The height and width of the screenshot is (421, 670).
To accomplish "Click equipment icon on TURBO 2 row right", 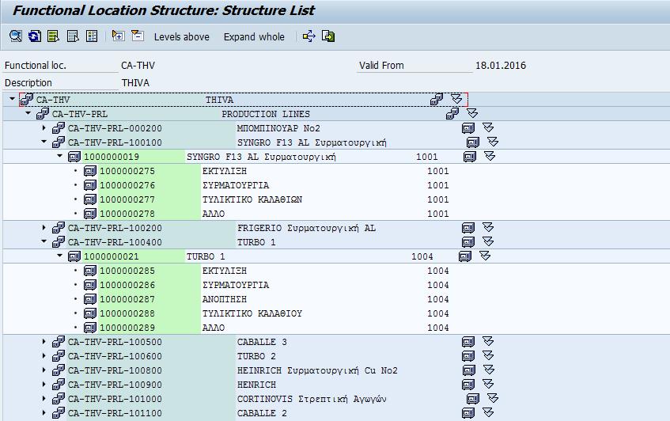I will [468, 355].
